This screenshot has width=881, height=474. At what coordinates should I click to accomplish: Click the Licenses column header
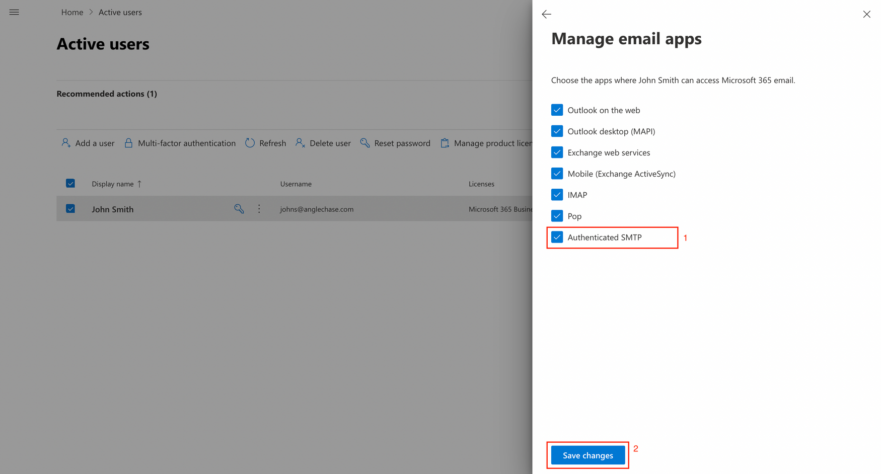coord(481,184)
